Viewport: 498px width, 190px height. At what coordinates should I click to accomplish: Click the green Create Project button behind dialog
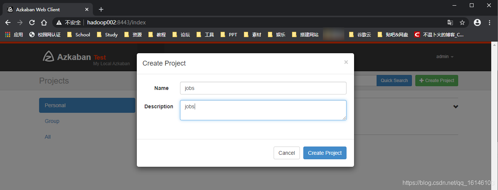click(x=437, y=81)
